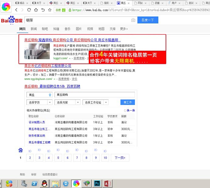This screenshot has width=210, height=188.
Task: Click the 搜工作 button
Action: click(128, 102)
